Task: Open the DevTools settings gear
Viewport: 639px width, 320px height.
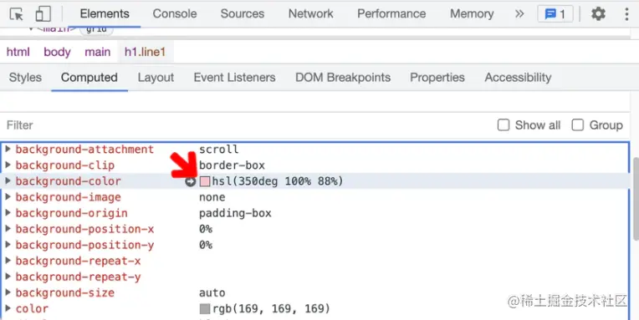Action: click(x=598, y=14)
